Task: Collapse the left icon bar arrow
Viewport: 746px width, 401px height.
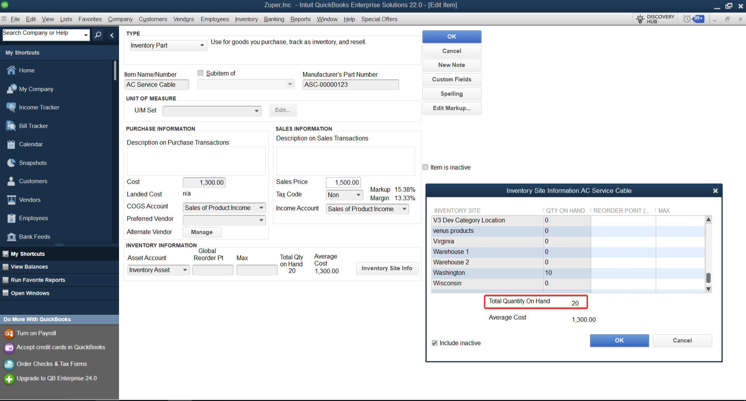Action: tap(112, 35)
